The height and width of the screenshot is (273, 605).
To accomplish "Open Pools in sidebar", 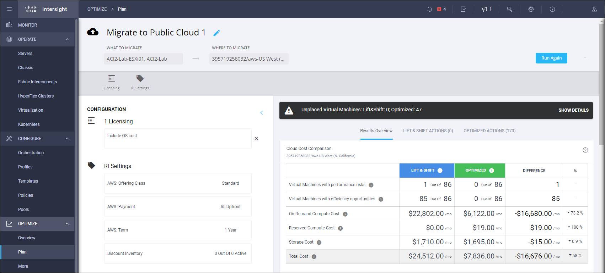I will pos(37,210).
